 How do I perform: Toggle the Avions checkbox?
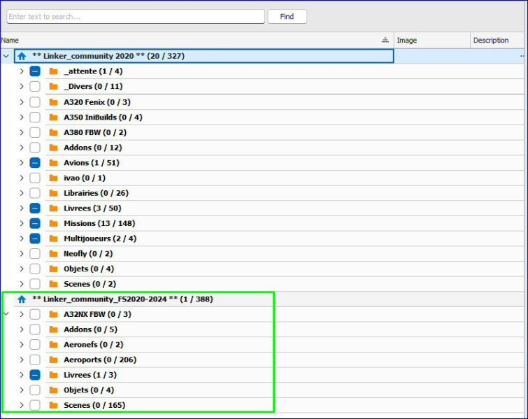click(x=35, y=163)
